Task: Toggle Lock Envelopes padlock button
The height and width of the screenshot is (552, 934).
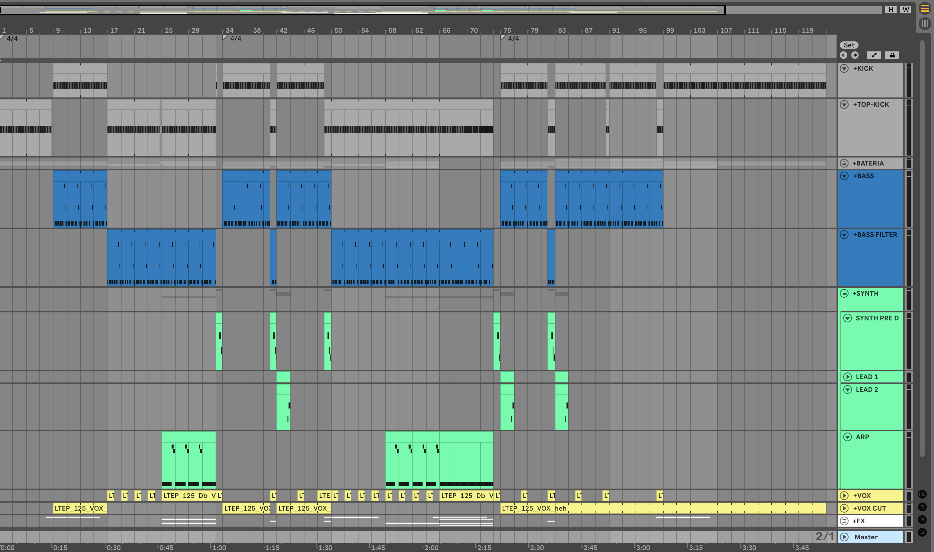Action: [892, 55]
